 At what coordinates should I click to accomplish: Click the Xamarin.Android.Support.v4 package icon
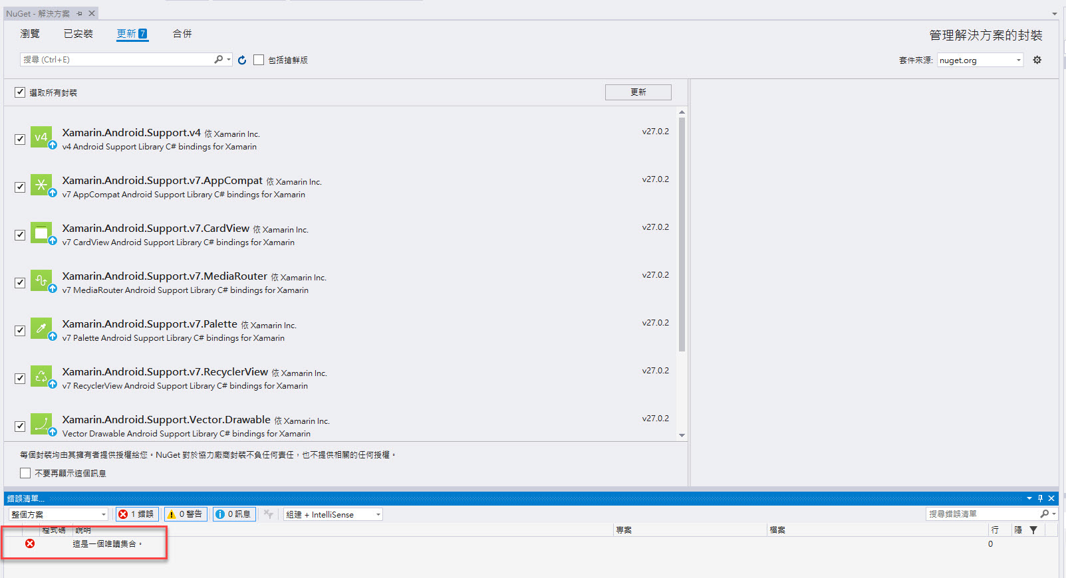(41, 137)
